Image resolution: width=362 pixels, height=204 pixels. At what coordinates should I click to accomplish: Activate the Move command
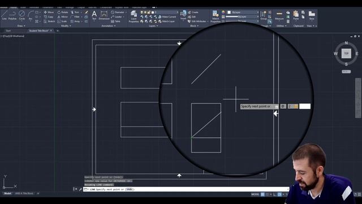click(x=49, y=12)
